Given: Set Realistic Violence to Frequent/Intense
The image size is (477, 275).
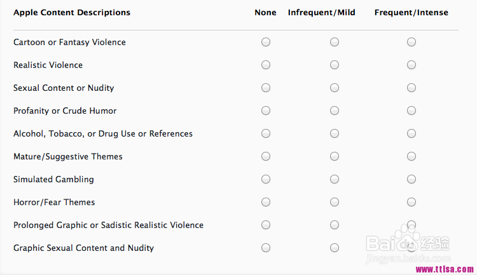Looking at the screenshot, I should (411, 65).
